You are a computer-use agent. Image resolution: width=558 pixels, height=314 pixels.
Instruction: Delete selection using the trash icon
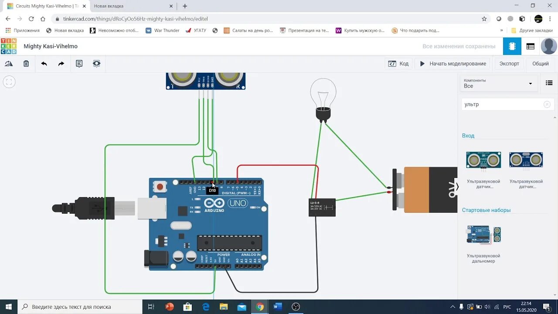pos(26,64)
